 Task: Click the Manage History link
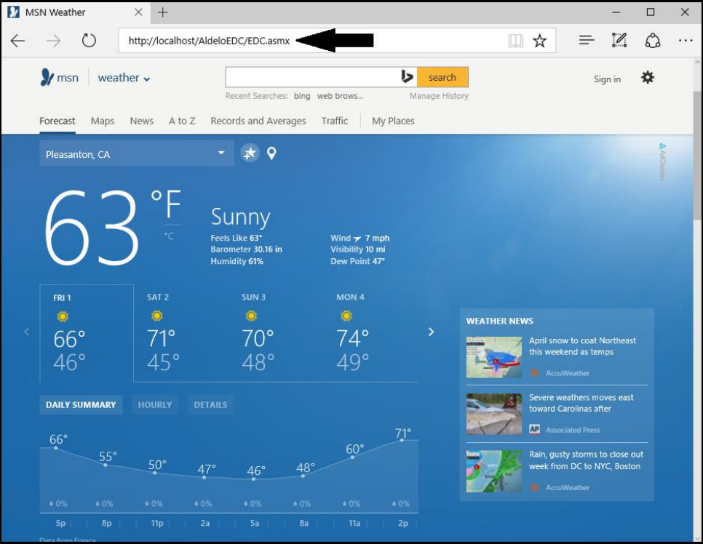[x=439, y=96]
